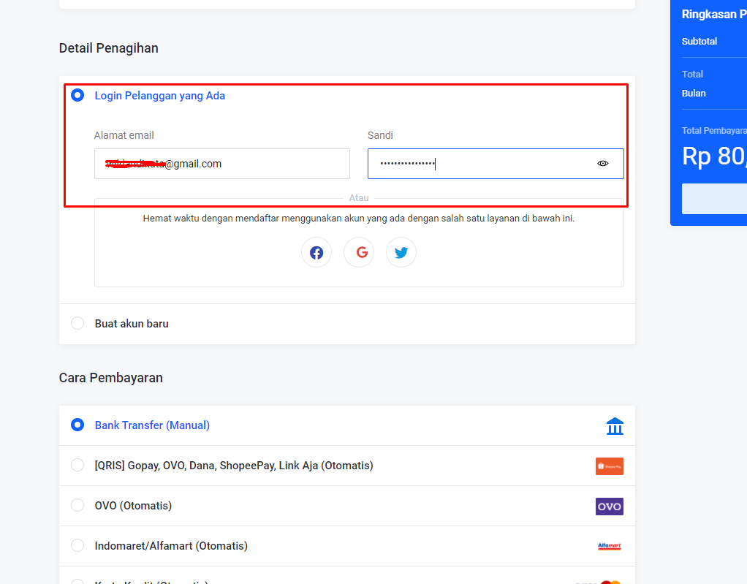The width and height of the screenshot is (747, 584).
Task: Select the Login Pelanggan yang Ada radio button
Action: 77,95
